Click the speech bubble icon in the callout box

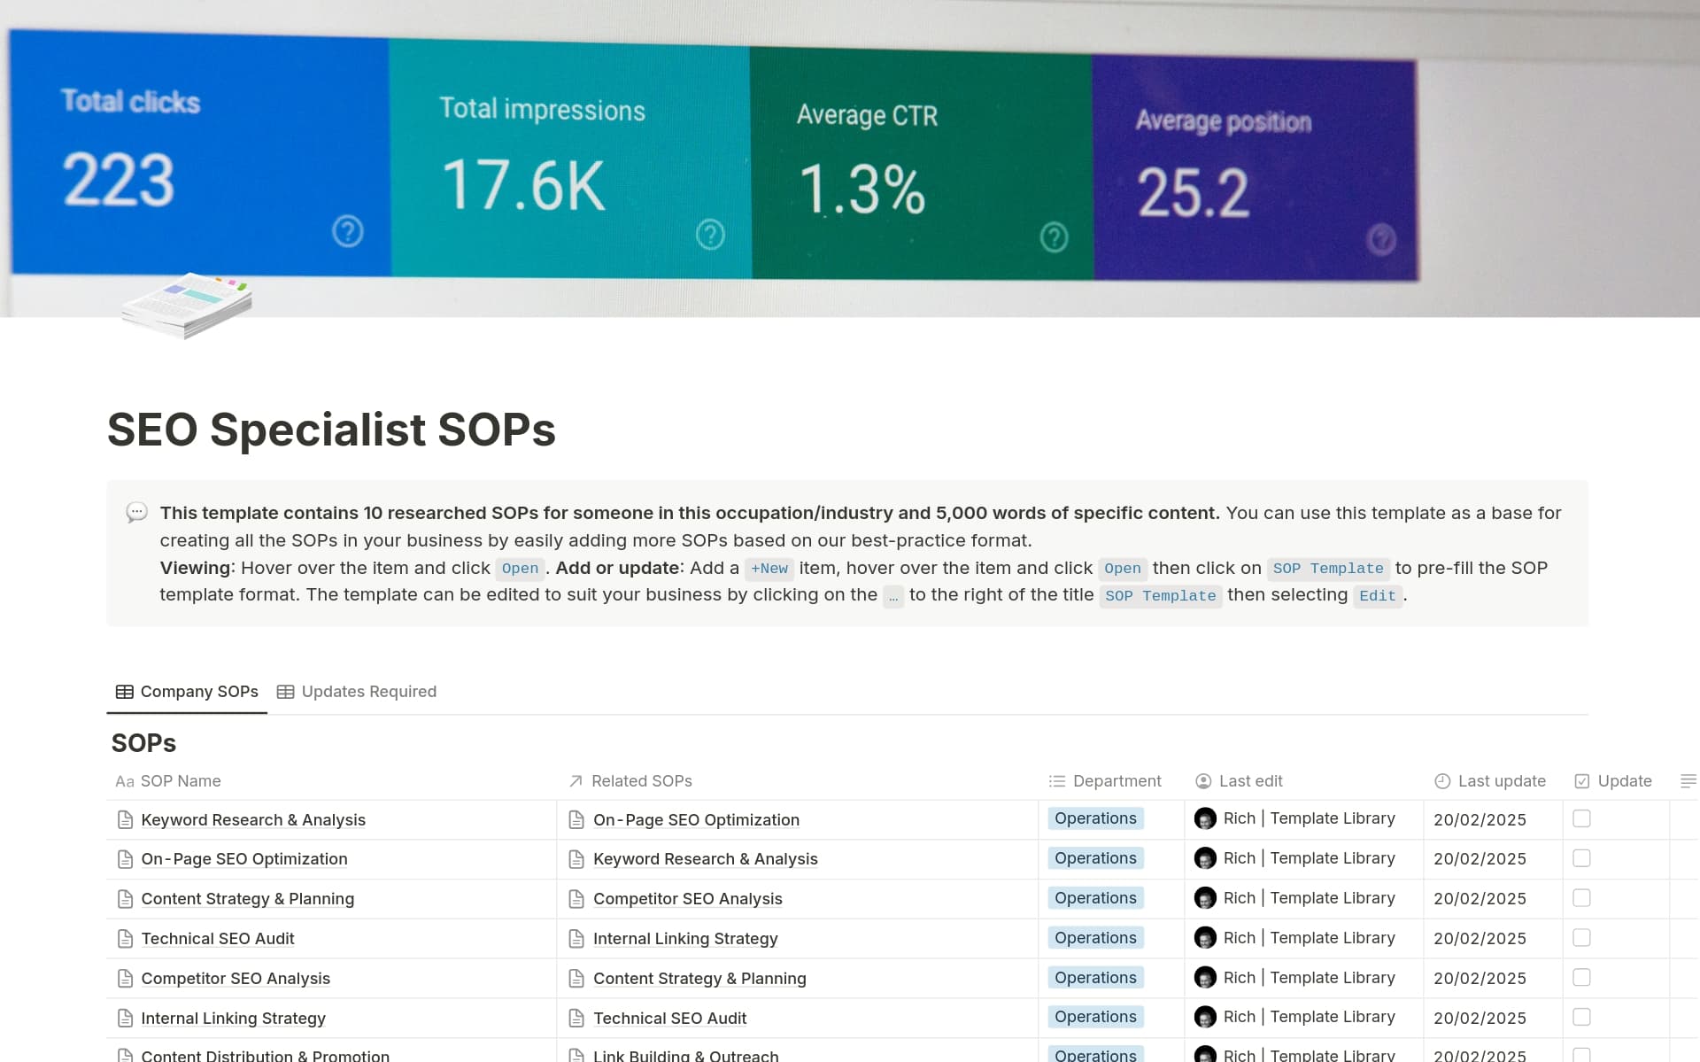[x=135, y=513]
